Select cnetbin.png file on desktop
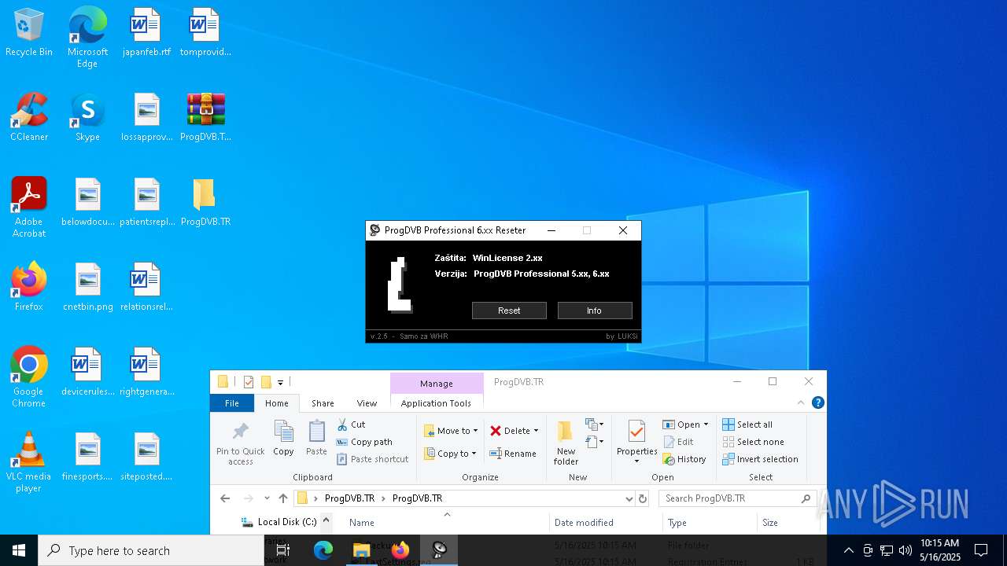This screenshot has width=1007, height=566. click(87, 287)
